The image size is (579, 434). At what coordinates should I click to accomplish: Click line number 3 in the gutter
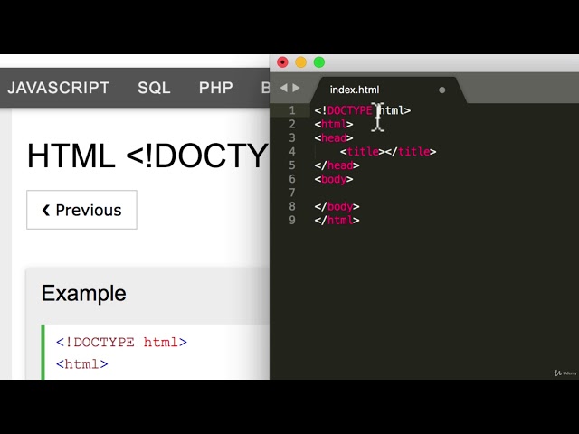pyautogui.click(x=292, y=137)
